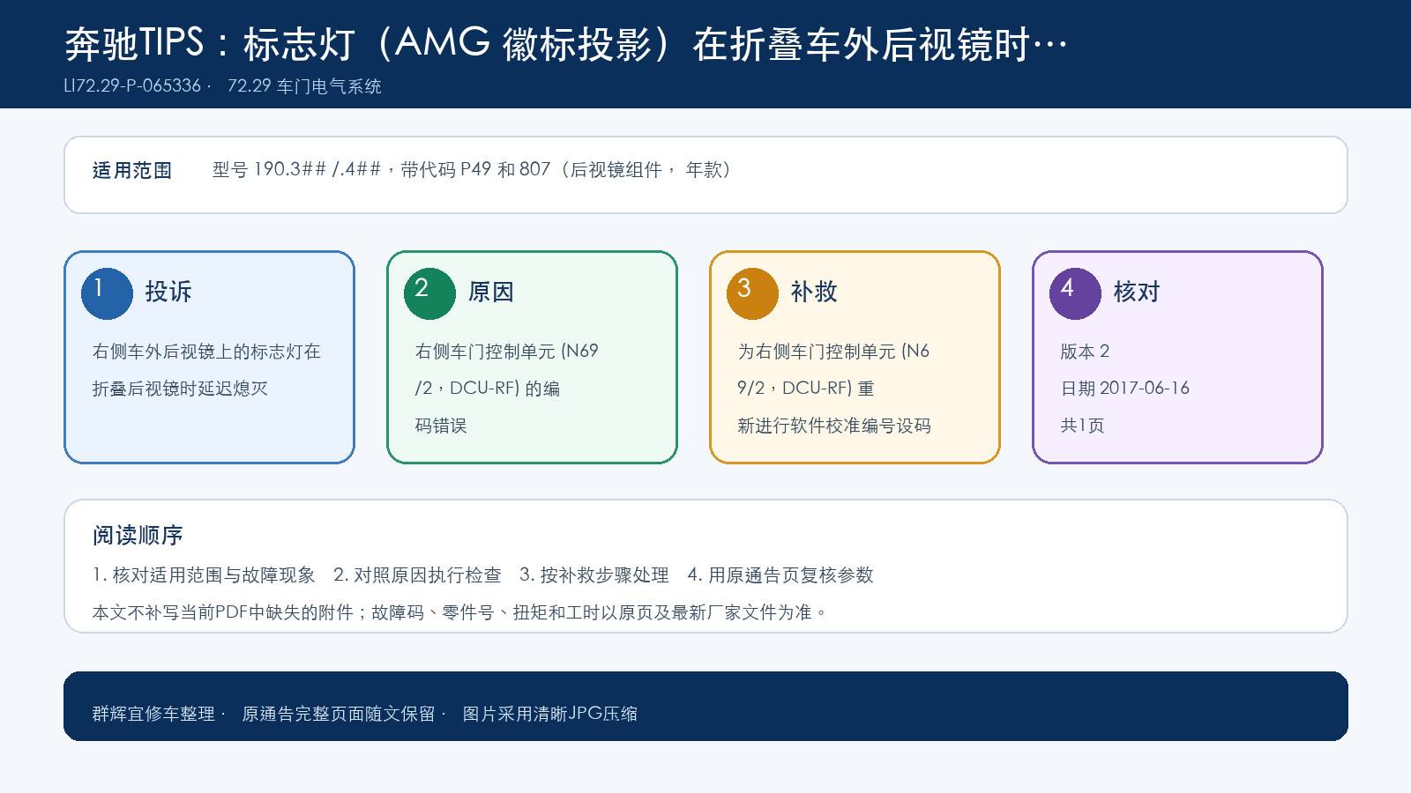Click the orange number 3 circle
Image resolution: width=1411 pixels, height=793 pixels.
click(752, 293)
